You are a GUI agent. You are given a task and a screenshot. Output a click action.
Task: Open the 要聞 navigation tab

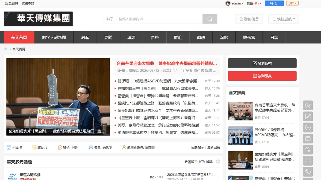(108, 37)
